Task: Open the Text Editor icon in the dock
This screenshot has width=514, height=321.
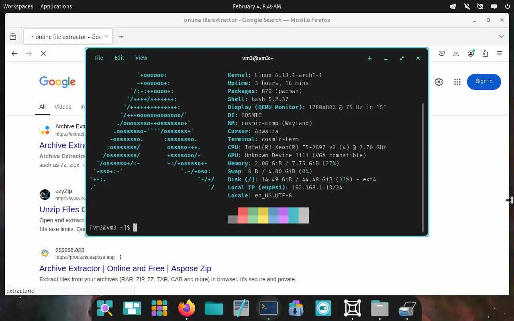Action: point(241,308)
